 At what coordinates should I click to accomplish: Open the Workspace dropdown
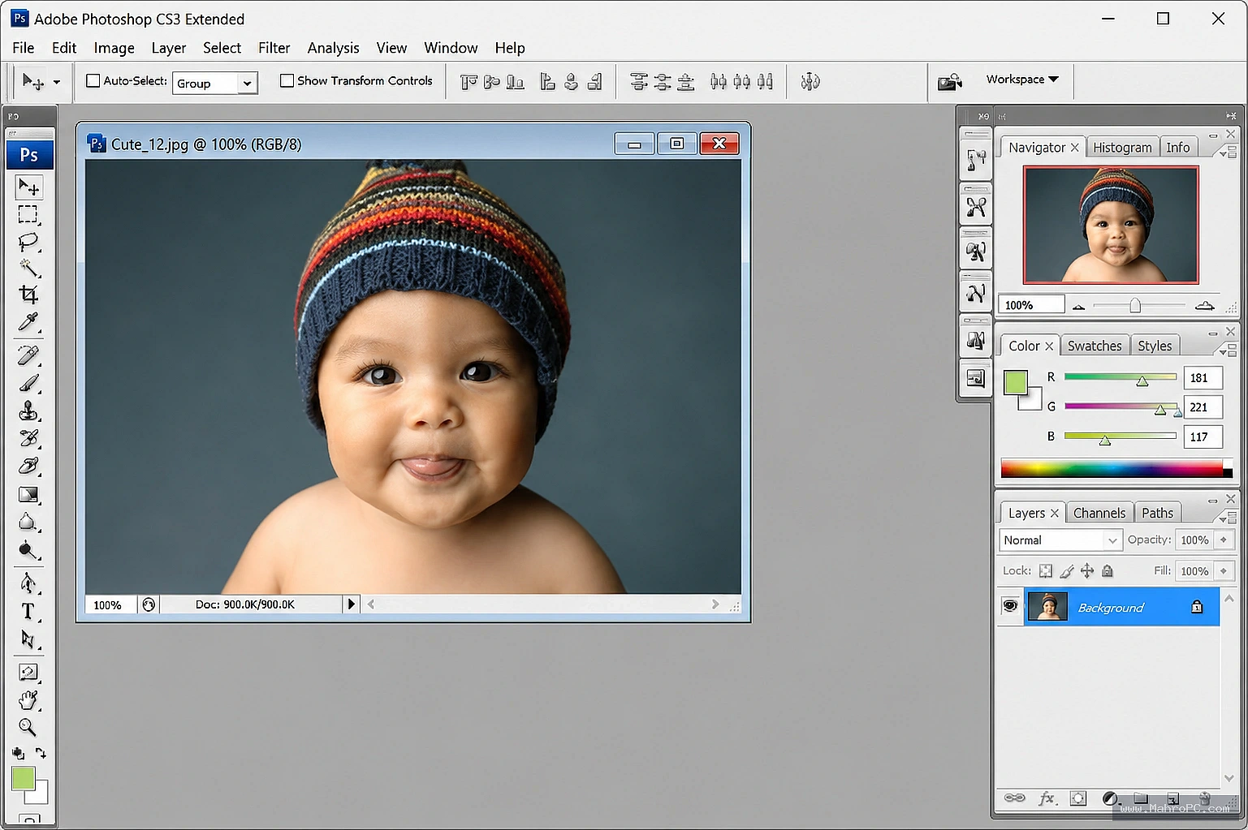[1022, 80]
